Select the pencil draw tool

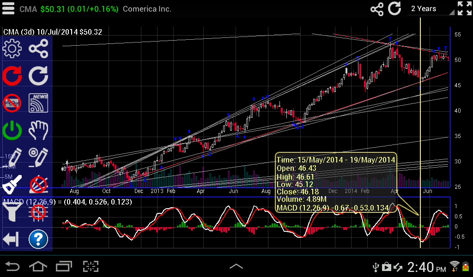12,157
